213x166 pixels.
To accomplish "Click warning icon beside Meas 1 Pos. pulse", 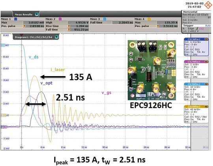I will pos(24,26).
